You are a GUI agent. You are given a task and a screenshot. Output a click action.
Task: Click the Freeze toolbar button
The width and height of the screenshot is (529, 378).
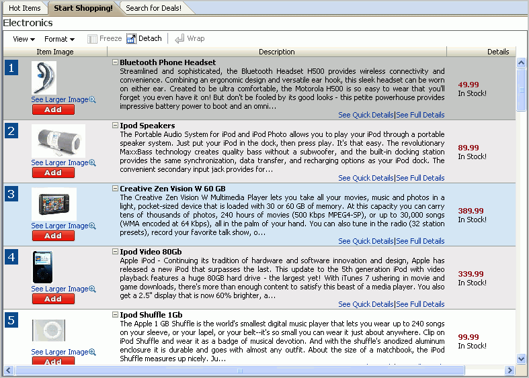point(105,39)
